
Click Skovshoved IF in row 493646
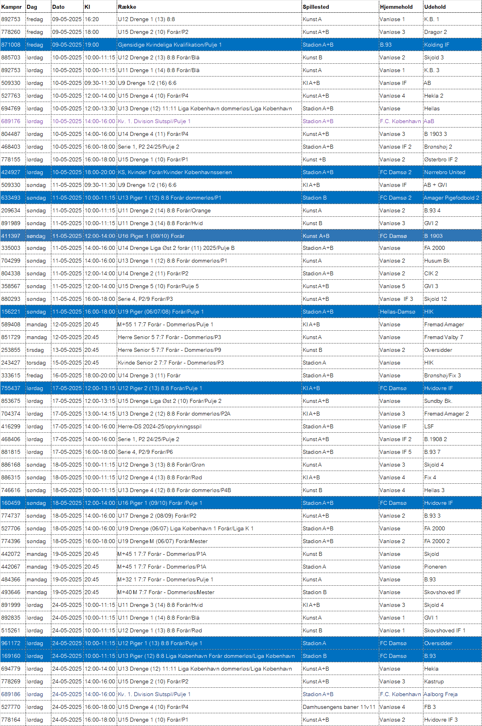click(443, 592)
